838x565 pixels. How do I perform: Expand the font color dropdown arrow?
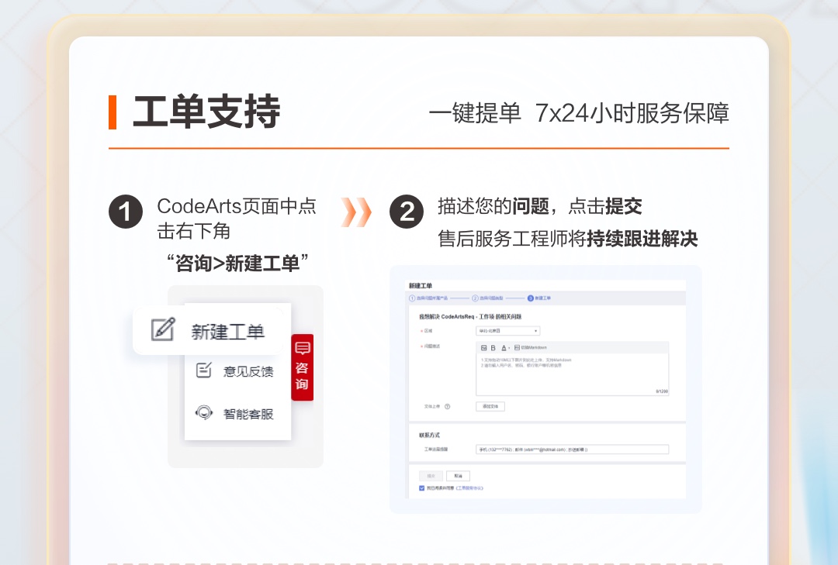tap(508, 348)
